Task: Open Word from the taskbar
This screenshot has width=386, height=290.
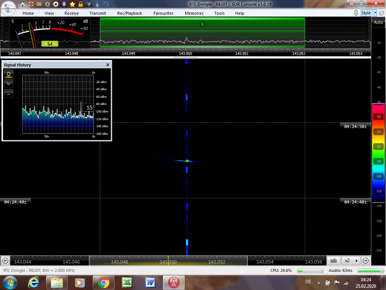Action: [x=150, y=282]
